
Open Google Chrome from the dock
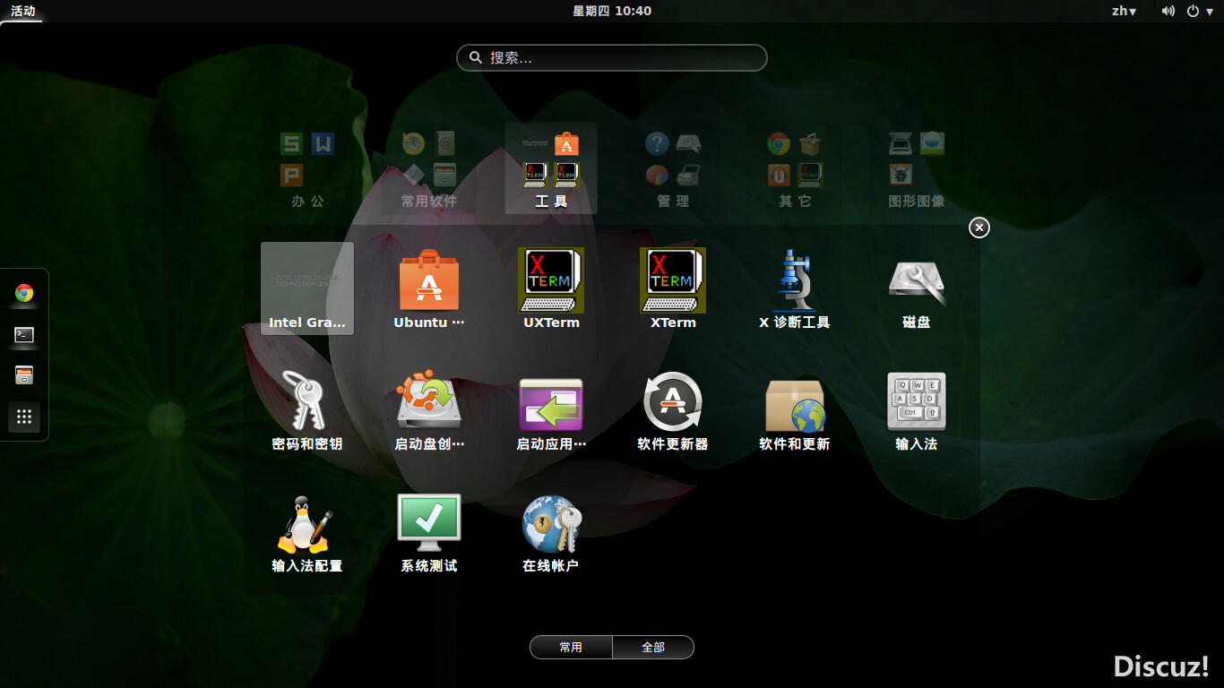(24, 293)
